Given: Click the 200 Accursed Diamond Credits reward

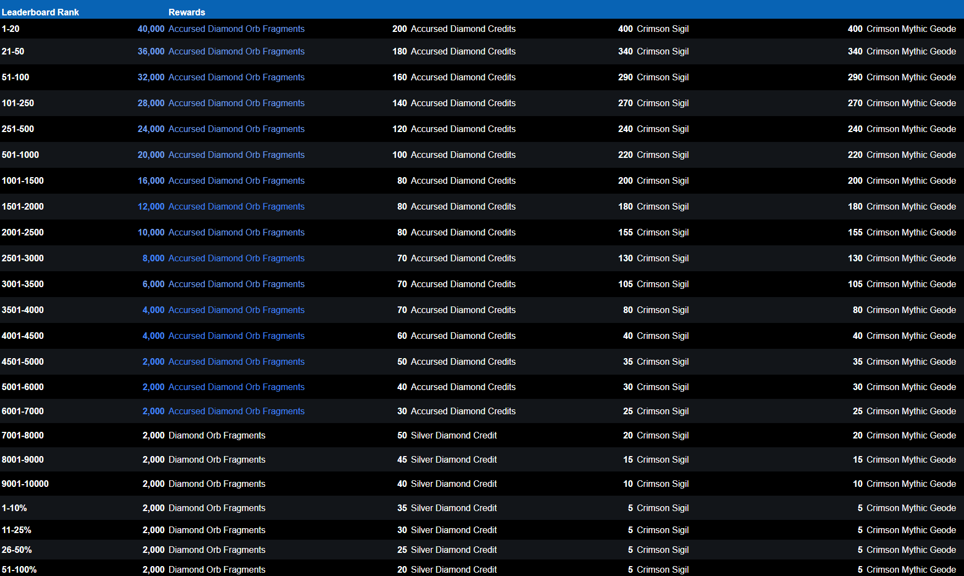Looking at the screenshot, I should coord(454,29).
